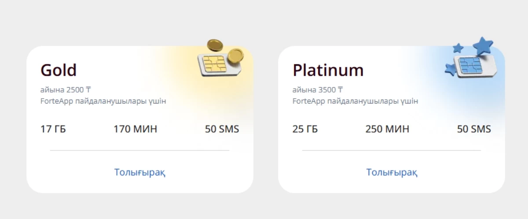Open Толығырақ link on Platinum card

[x=392, y=172]
